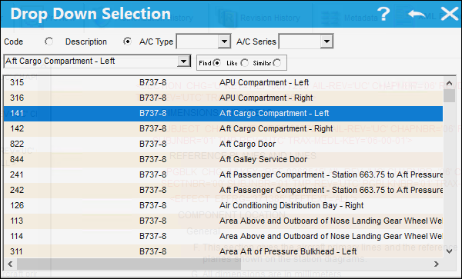Select row 822 Aft Cargo Door
The image size is (462, 279).
pyautogui.click(x=223, y=144)
